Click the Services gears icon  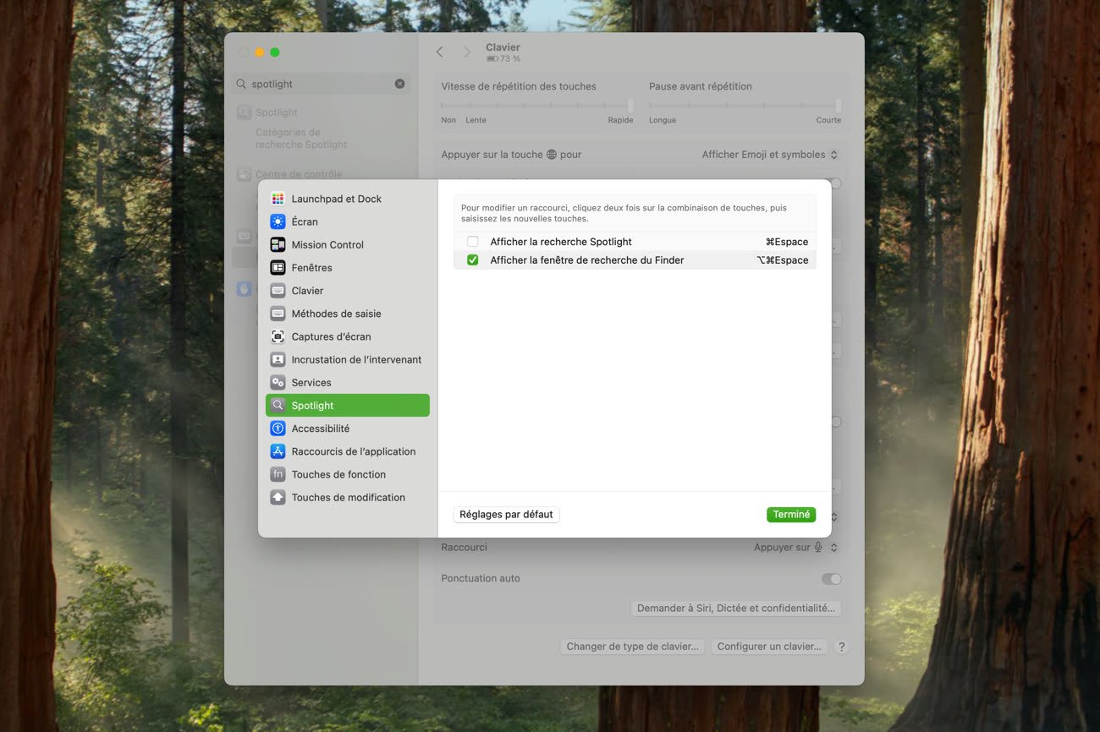(x=278, y=382)
